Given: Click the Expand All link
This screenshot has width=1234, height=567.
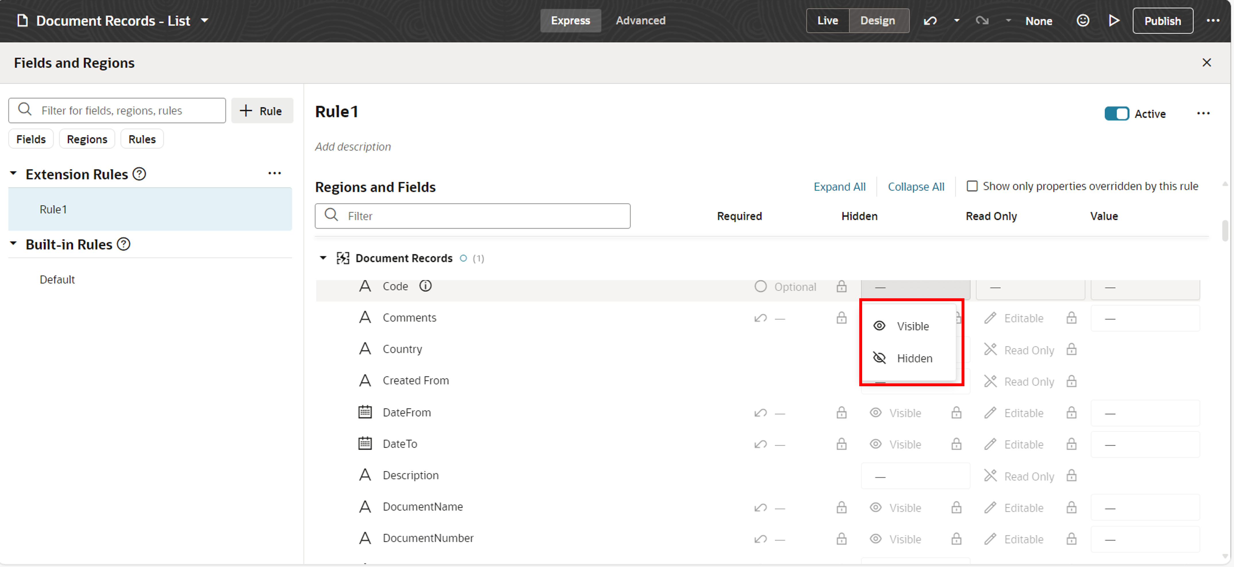Looking at the screenshot, I should click(x=839, y=186).
